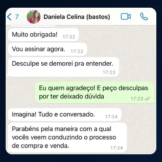This screenshot has width=162, height=162.
Task: Click "compra e venda" text in last message
Action: click(x=45, y=146)
